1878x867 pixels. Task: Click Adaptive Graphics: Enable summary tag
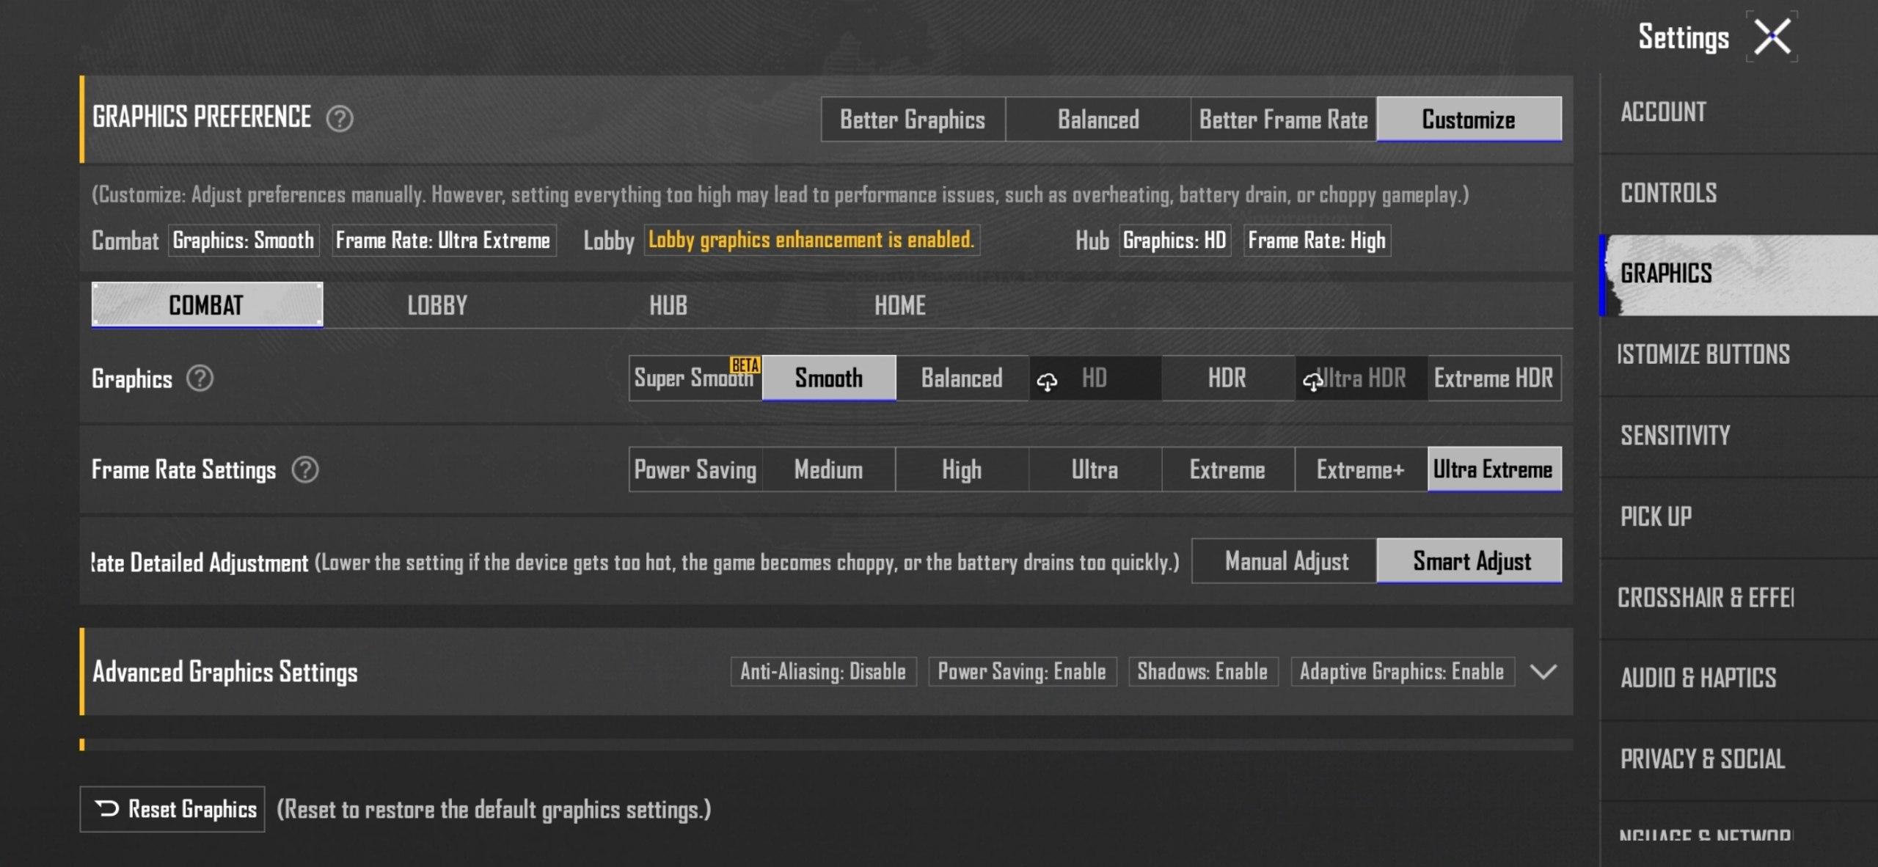point(1401,672)
